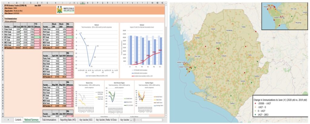Open Key Vaccine | Penta 1st Dose tab
This screenshot has height=124, width=310.
click(x=106, y=120)
